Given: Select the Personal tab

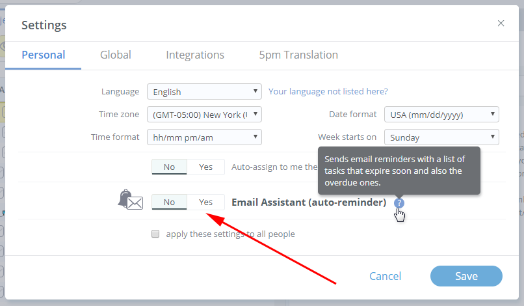Looking at the screenshot, I should point(44,55).
